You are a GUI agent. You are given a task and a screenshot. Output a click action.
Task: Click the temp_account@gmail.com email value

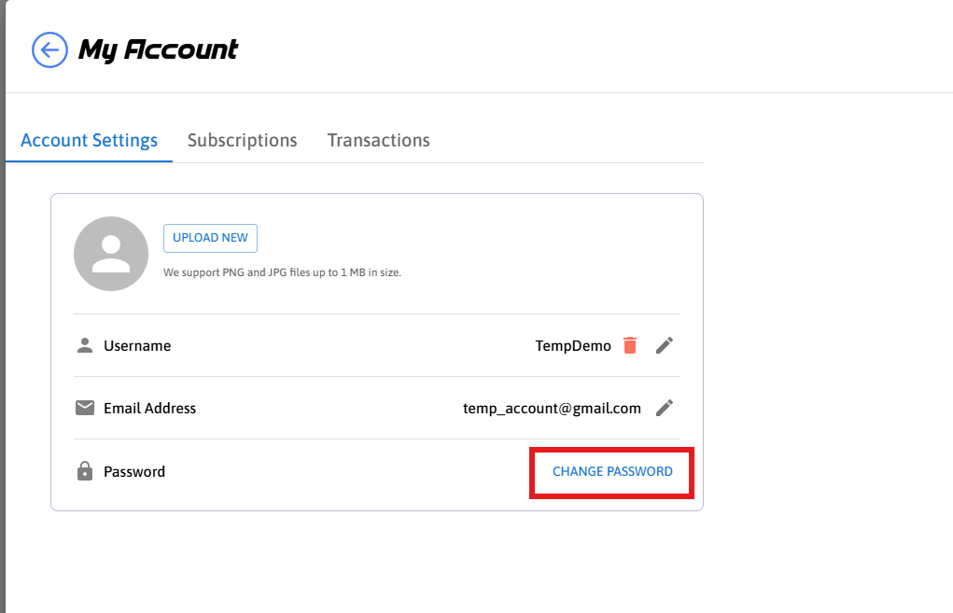[552, 409]
